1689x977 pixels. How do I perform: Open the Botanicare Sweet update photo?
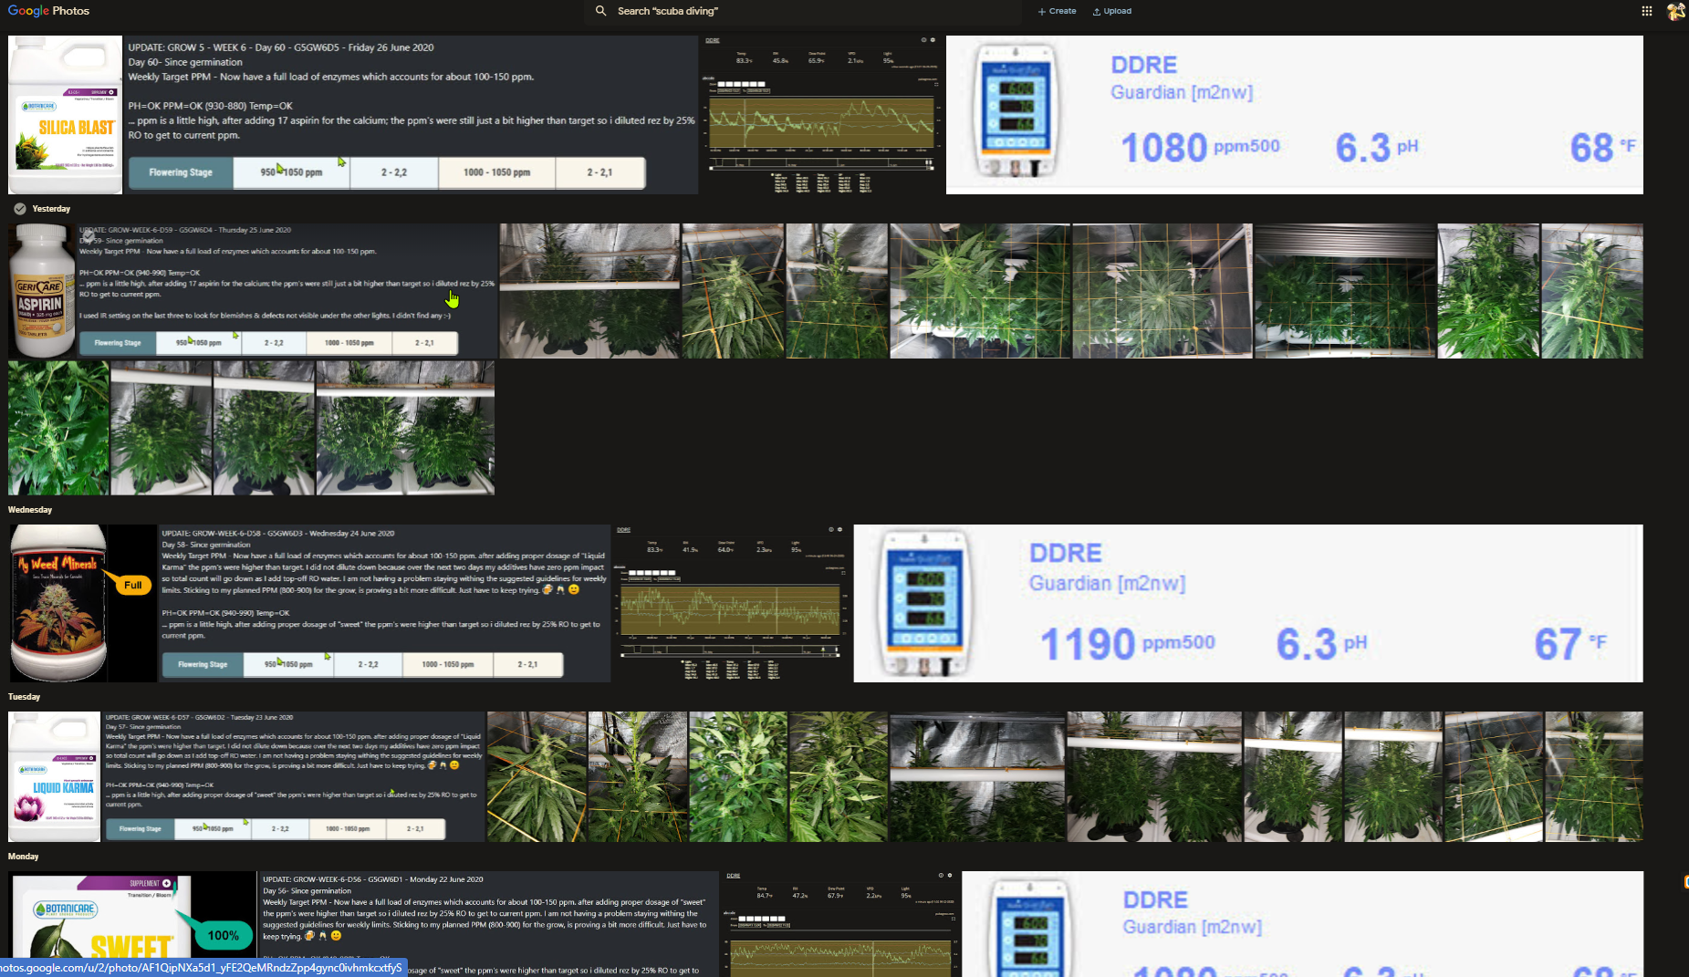(363, 923)
